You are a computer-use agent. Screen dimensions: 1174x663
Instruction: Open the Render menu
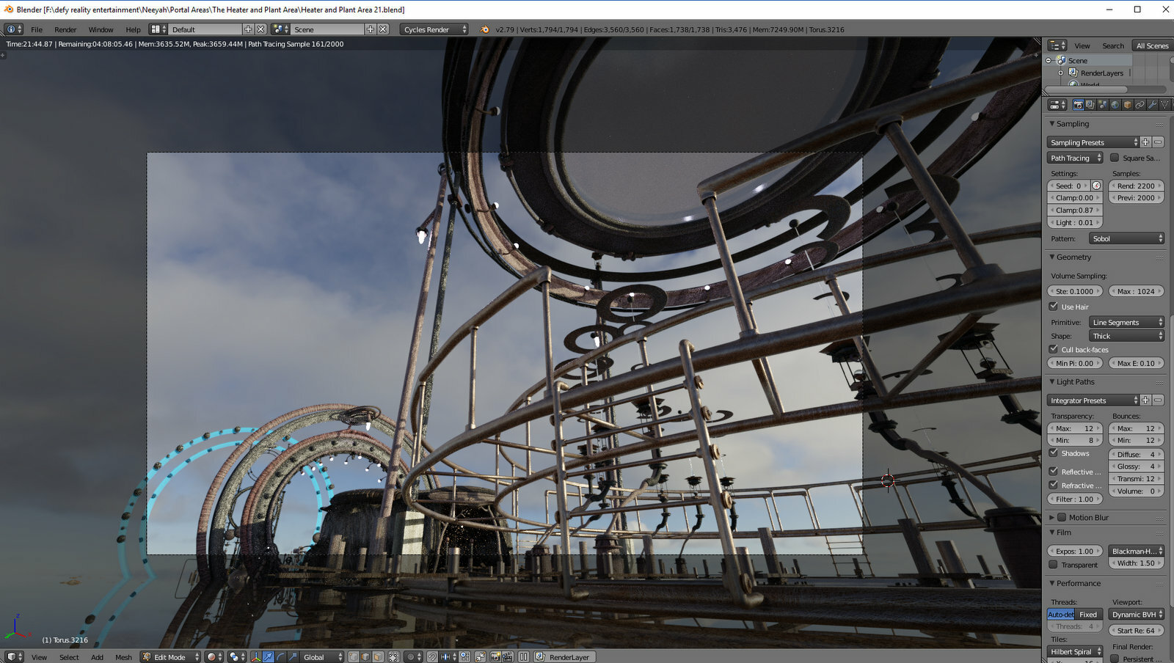(x=65, y=29)
